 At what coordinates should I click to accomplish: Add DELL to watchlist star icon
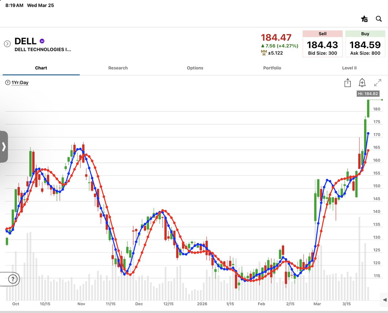pos(364,19)
